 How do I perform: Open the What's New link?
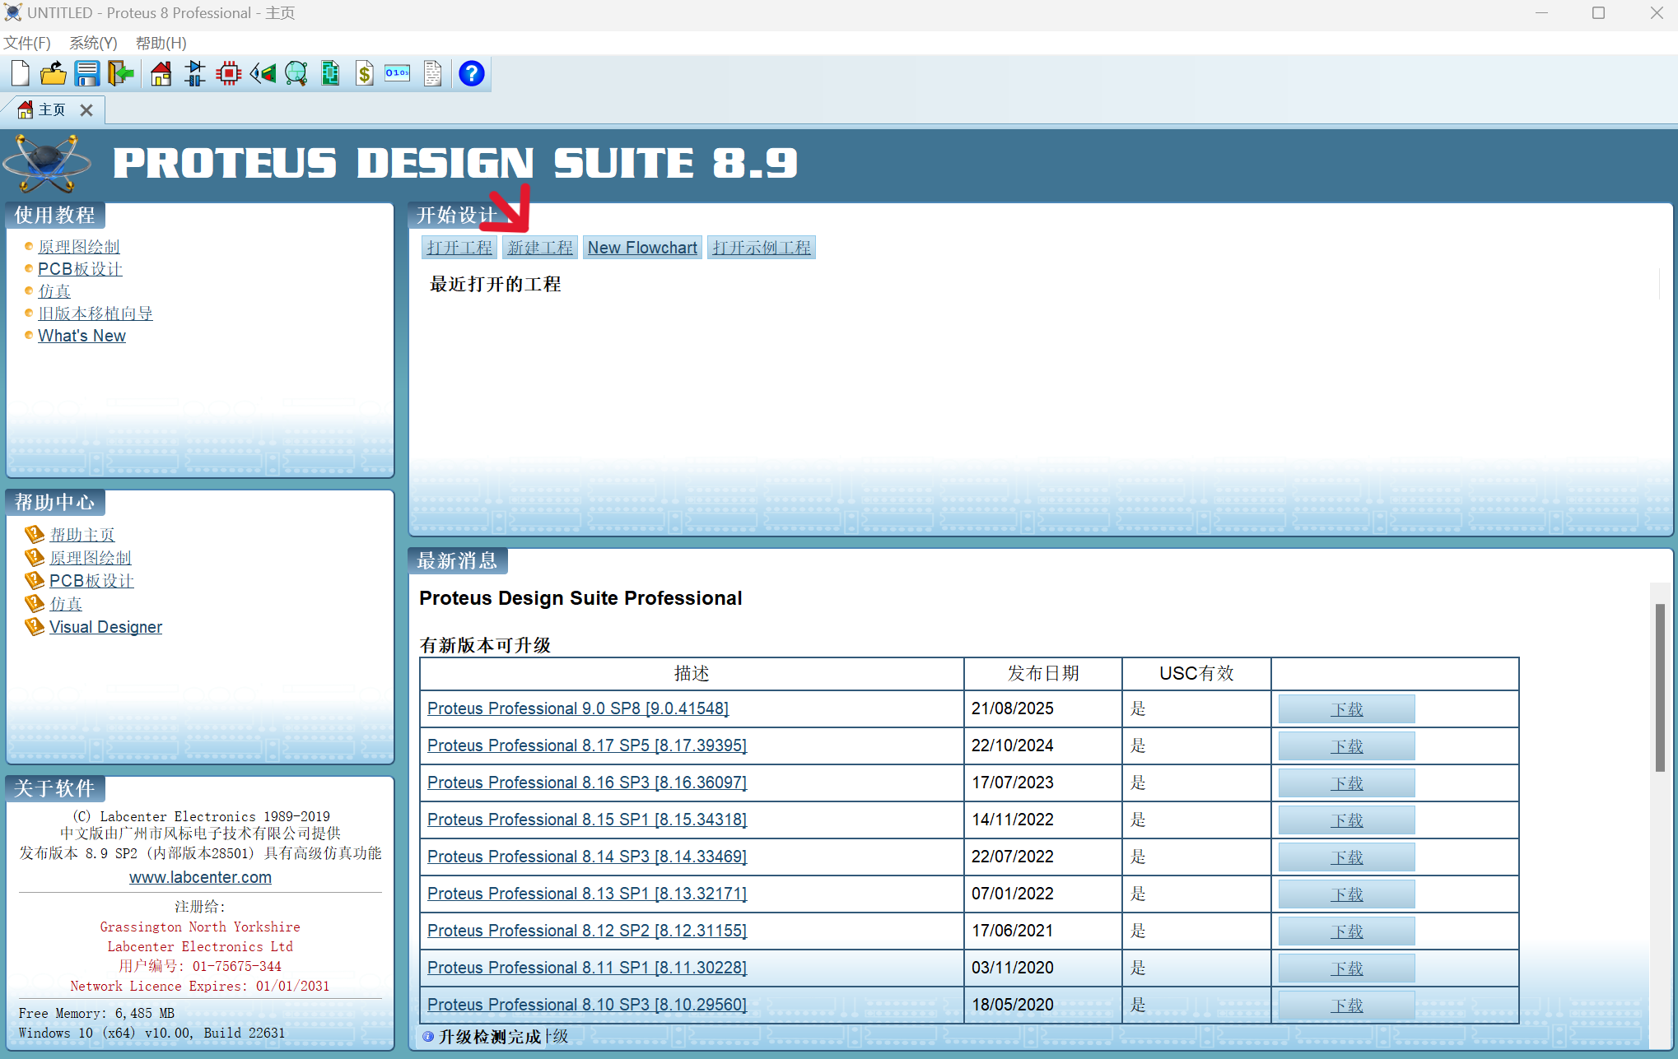[82, 336]
